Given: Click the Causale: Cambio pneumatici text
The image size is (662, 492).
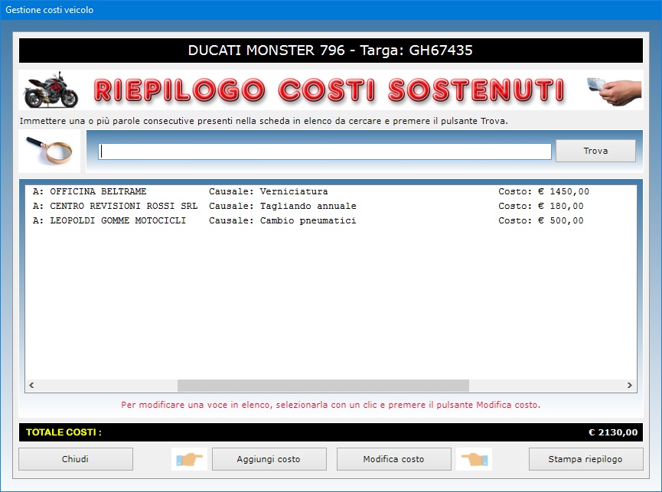Looking at the screenshot, I should click(x=282, y=220).
